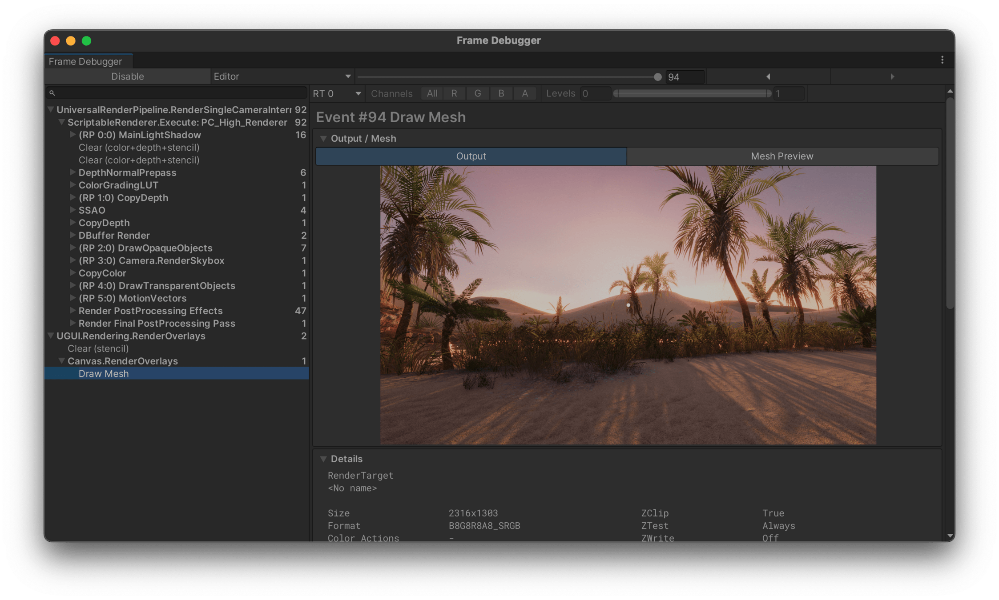Open the Editor connection dropdown
This screenshot has height=600, width=999.
(x=282, y=76)
